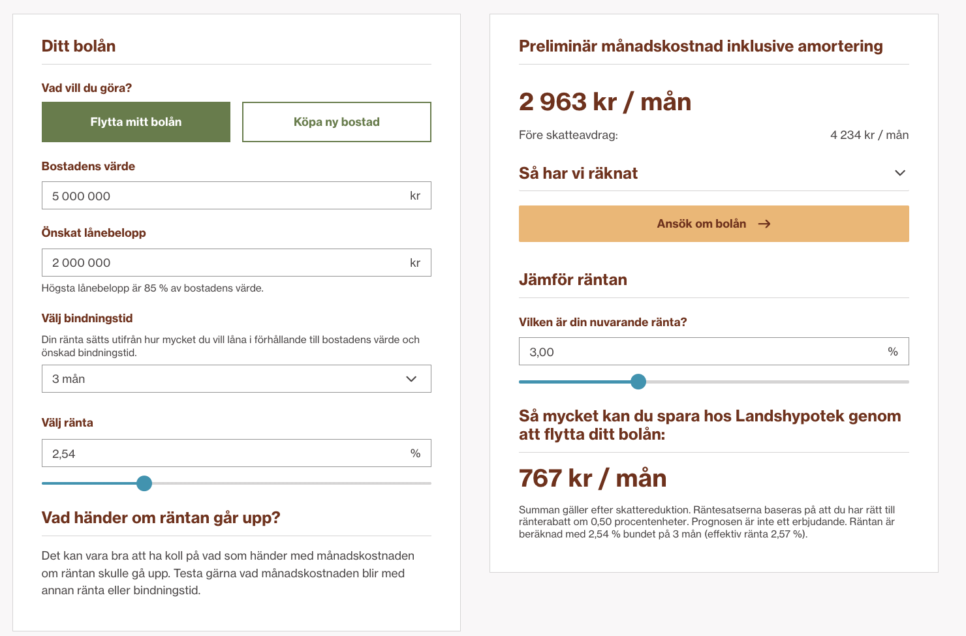Click the nuvarande ränta slider handle

coord(638,382)
